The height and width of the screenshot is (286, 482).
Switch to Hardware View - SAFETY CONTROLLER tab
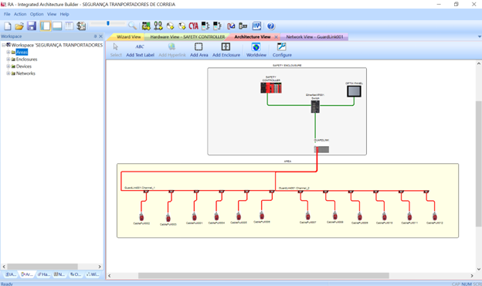[187, 37]
